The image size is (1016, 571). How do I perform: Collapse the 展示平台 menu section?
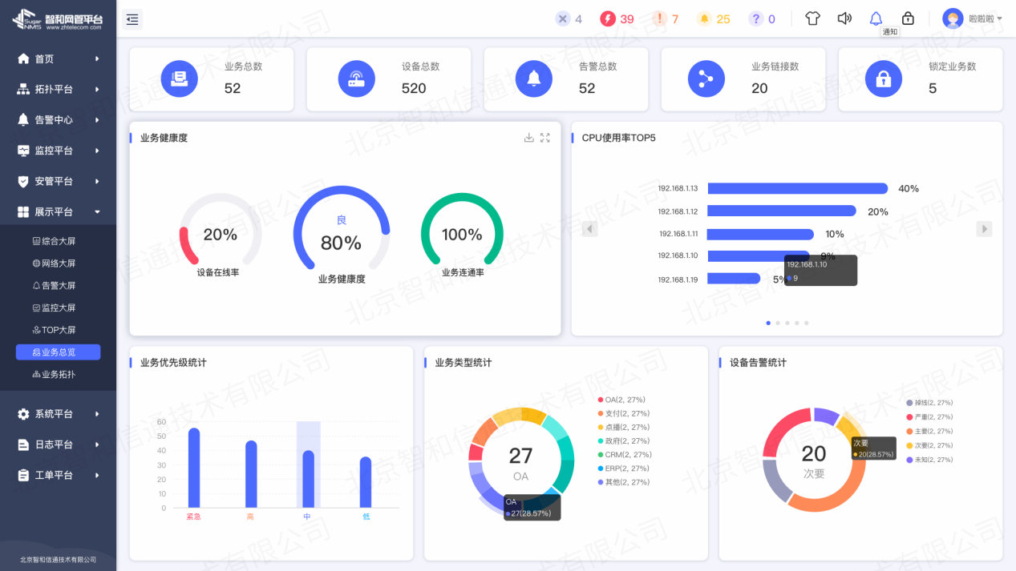58,212
